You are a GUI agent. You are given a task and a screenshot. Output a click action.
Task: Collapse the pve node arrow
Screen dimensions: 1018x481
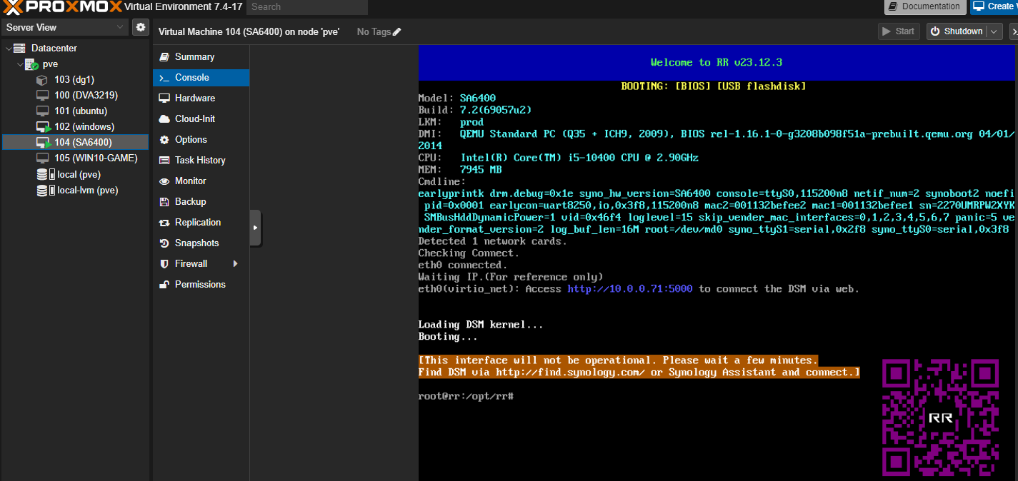coord(20,64)
